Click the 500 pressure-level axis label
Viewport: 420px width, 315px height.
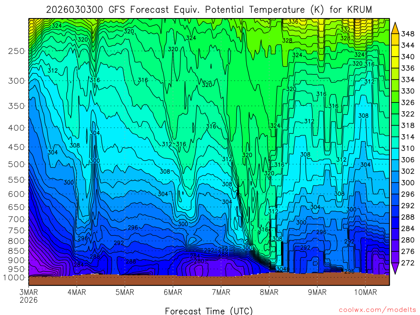[x=16, y=164]
